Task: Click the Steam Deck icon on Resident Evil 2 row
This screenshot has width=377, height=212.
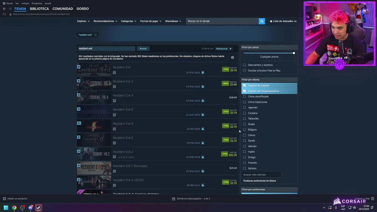Action: click(x=203, y=157)
